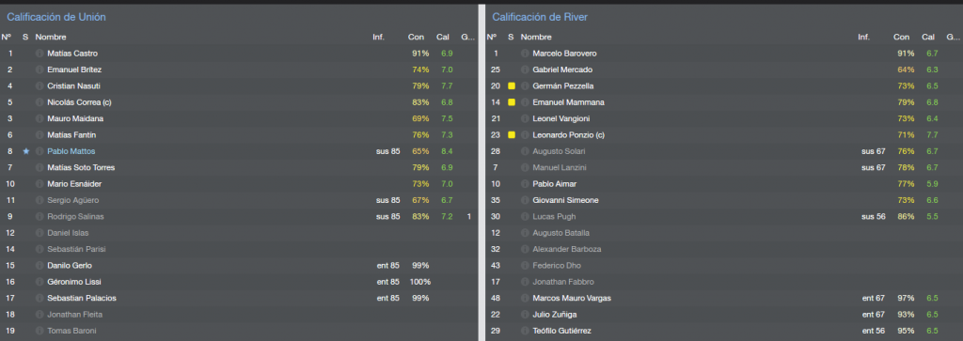The image size is (963, 341).
Task: Click the star icon on Pablo Mattos row
Action: pyautogui.click(x=25, y=151)
